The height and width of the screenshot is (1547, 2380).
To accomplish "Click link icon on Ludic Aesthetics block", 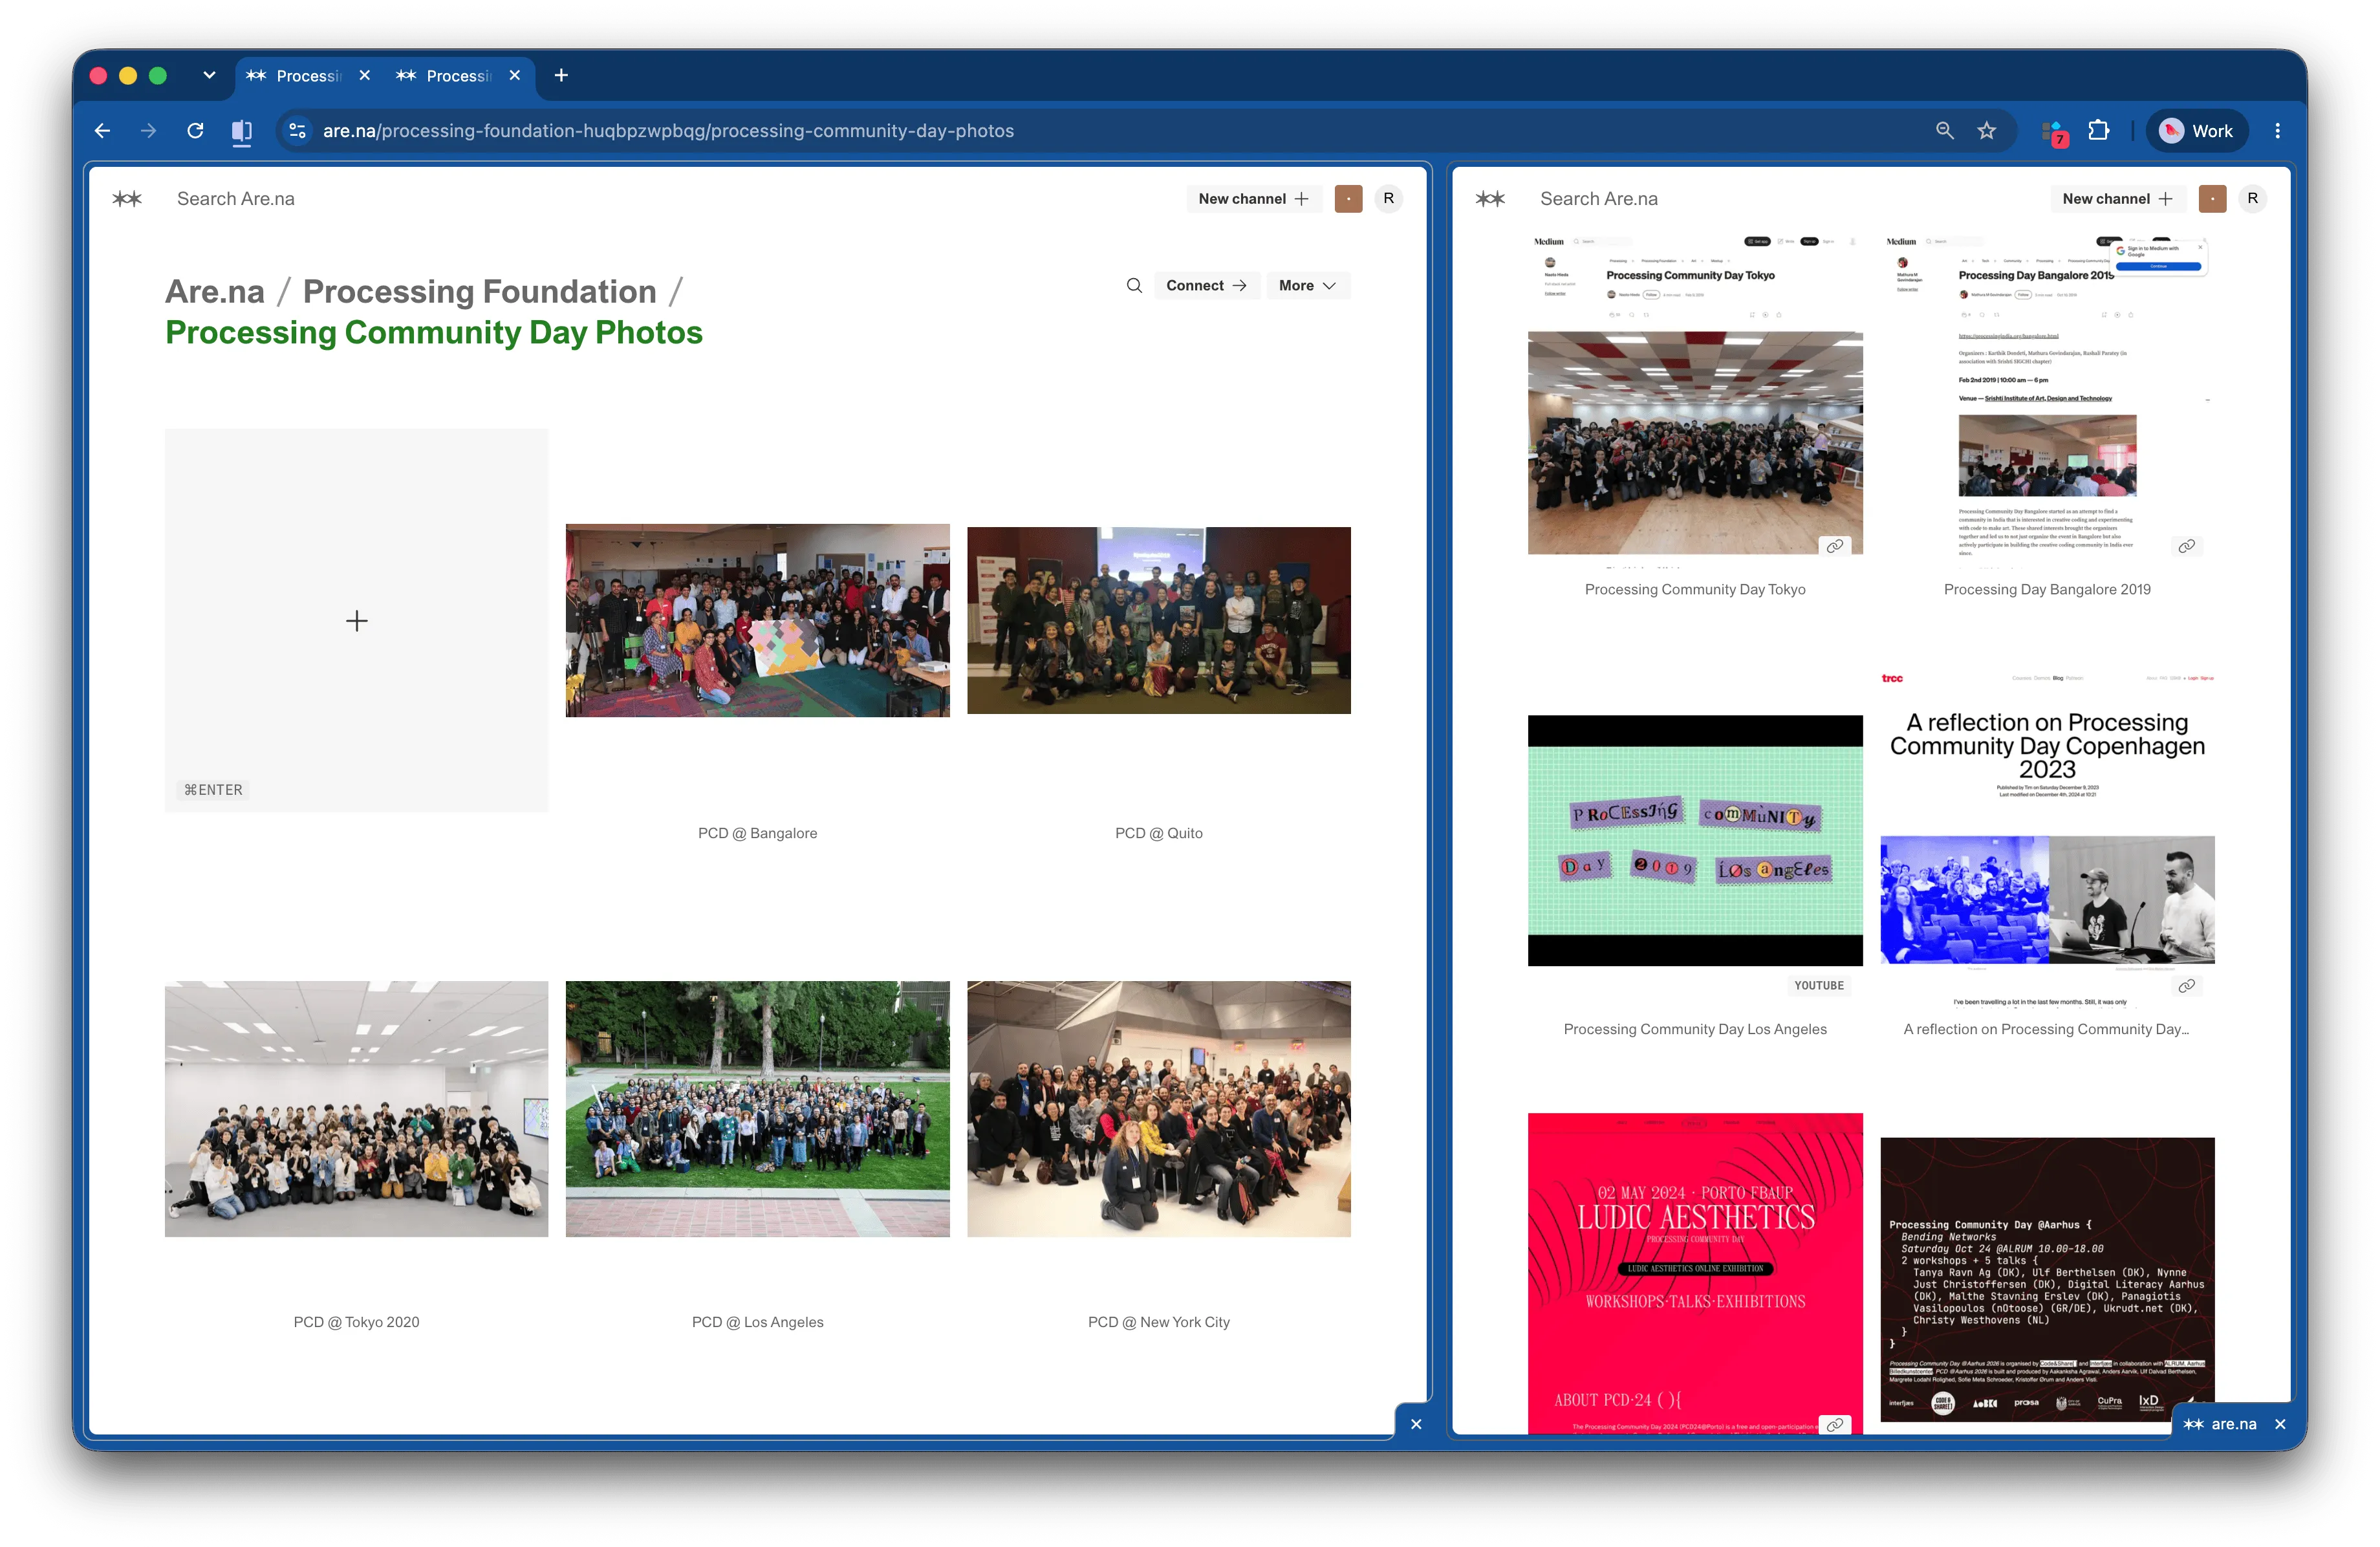I will tap(1834, 1425).
